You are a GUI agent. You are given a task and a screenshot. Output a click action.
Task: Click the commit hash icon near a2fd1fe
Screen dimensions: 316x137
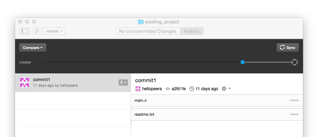click(x=168, y=89)
